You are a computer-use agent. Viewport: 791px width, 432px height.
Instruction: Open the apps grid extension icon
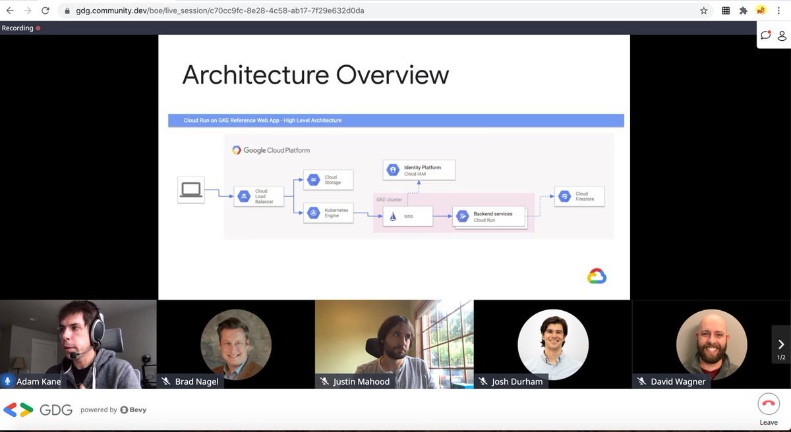pyautogui.click(x=726, y=11)
